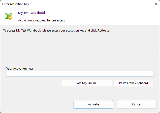Focus the Your Activation Key input field
The image size is (160, 113).
click(80, 73)
